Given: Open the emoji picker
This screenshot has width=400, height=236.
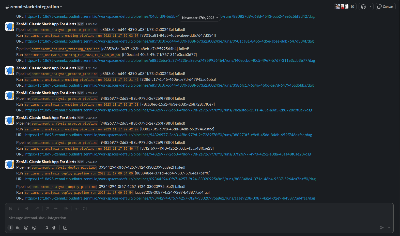Looking at the screenshot, I should (26, 228).
